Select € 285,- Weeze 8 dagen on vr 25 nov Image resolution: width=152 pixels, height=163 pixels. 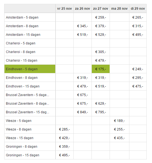pos(64,129)
